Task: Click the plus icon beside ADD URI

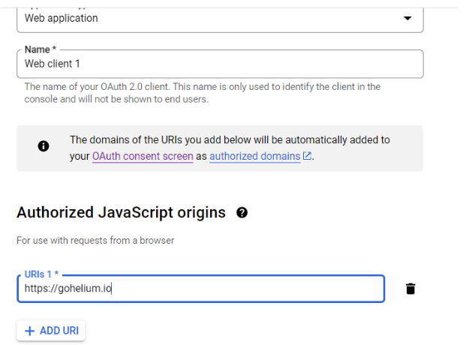Action: click(x=29, y=331)
